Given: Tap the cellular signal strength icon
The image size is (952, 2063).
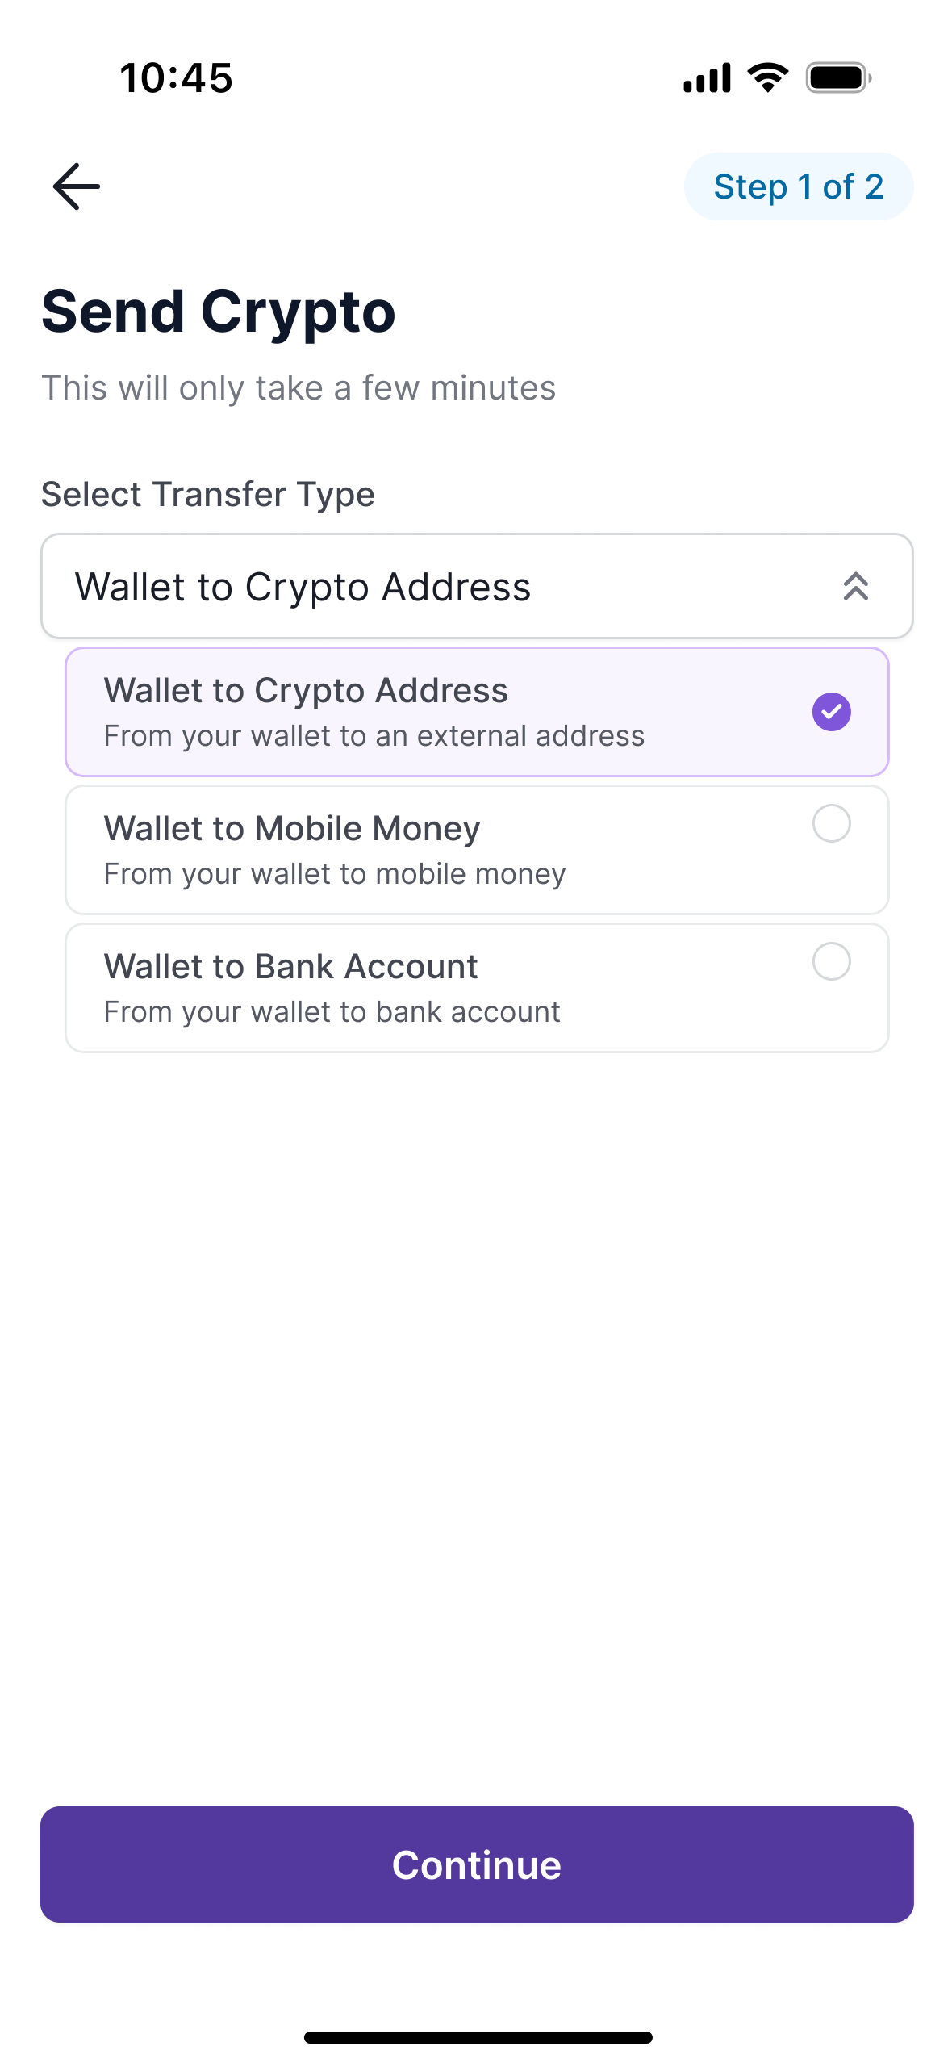Looking at the screenshot, I should click(x=707, y=78).
